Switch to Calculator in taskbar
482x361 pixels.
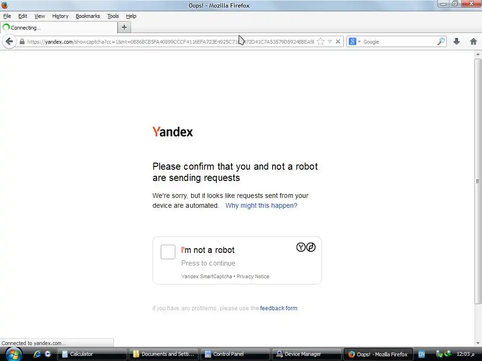coord(92,354)
